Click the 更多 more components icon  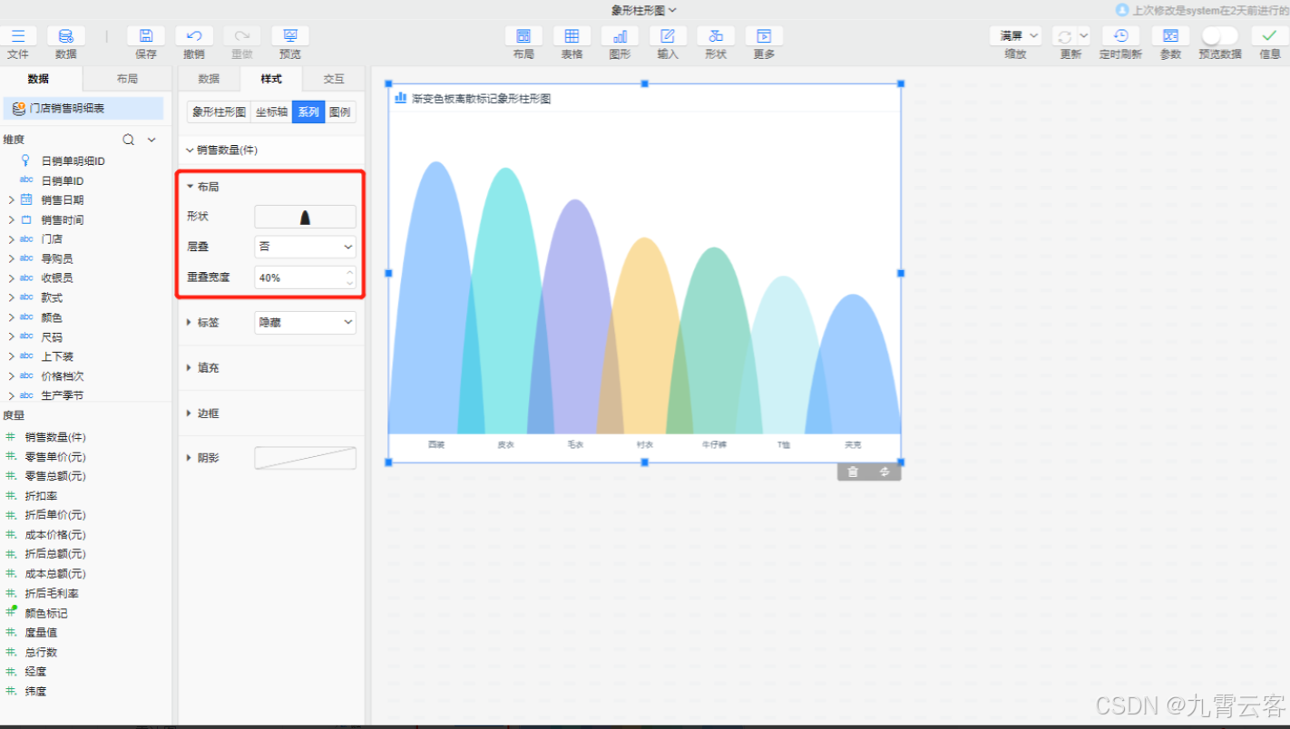click(x=764, y=36)
